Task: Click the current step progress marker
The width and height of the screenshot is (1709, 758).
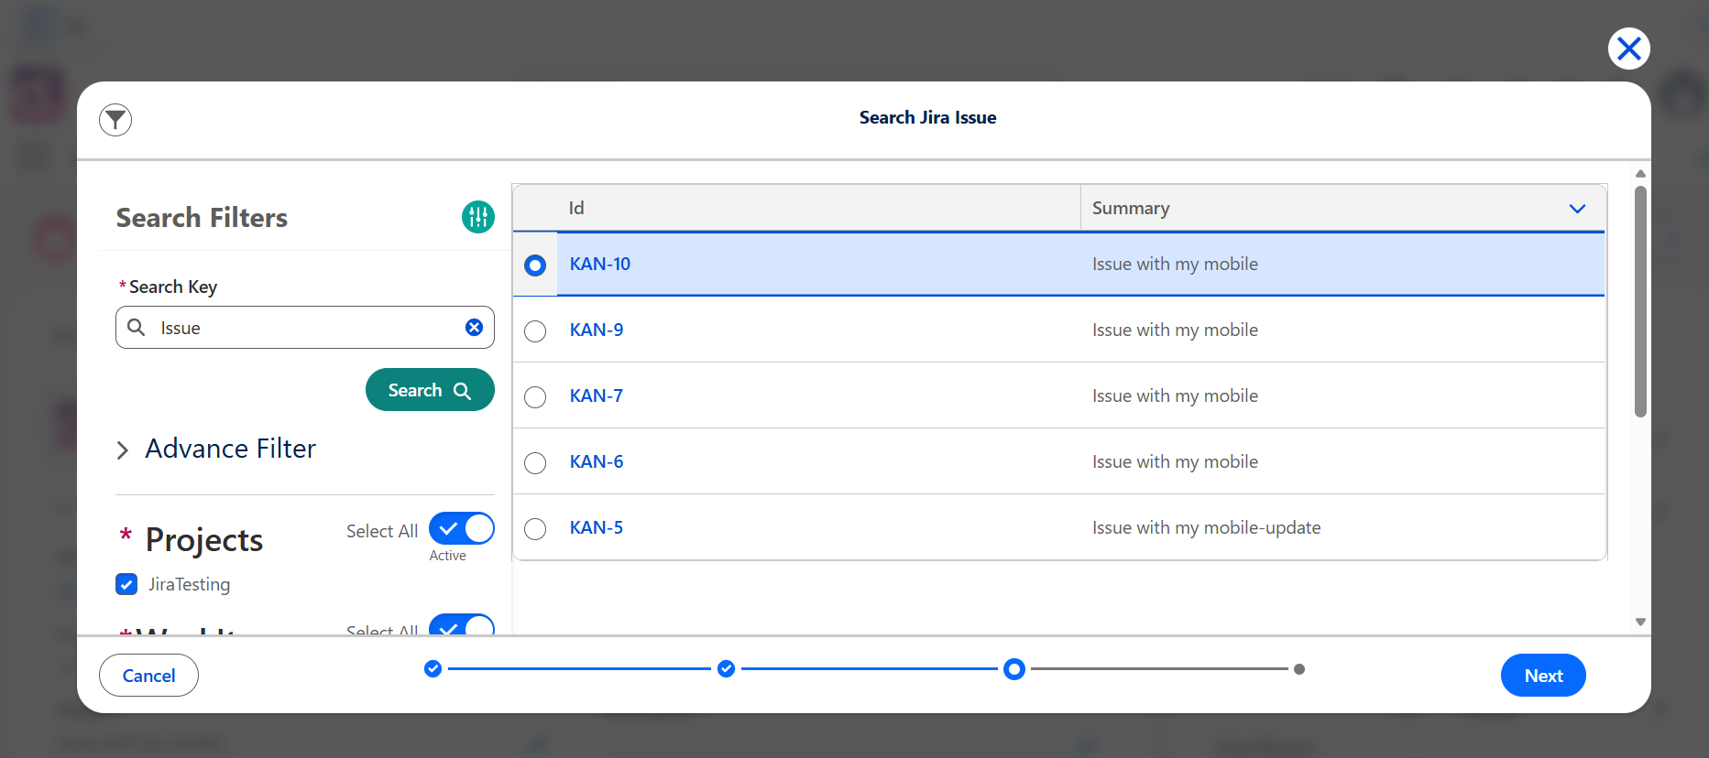Action: (1013, 669)
